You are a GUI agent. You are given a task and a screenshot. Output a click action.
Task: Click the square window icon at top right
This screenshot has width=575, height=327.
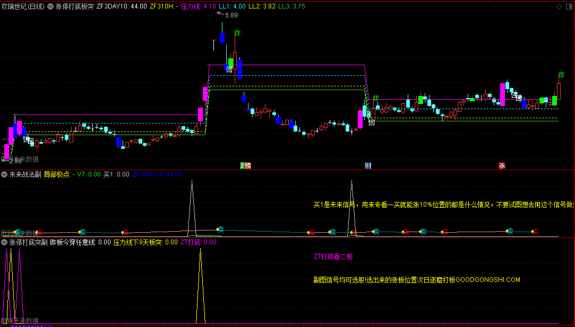(x=569, y=6)
